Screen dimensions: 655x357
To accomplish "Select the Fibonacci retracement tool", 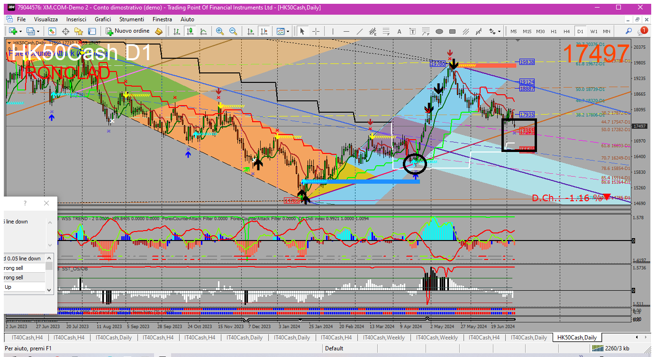I will click(386, 31).
